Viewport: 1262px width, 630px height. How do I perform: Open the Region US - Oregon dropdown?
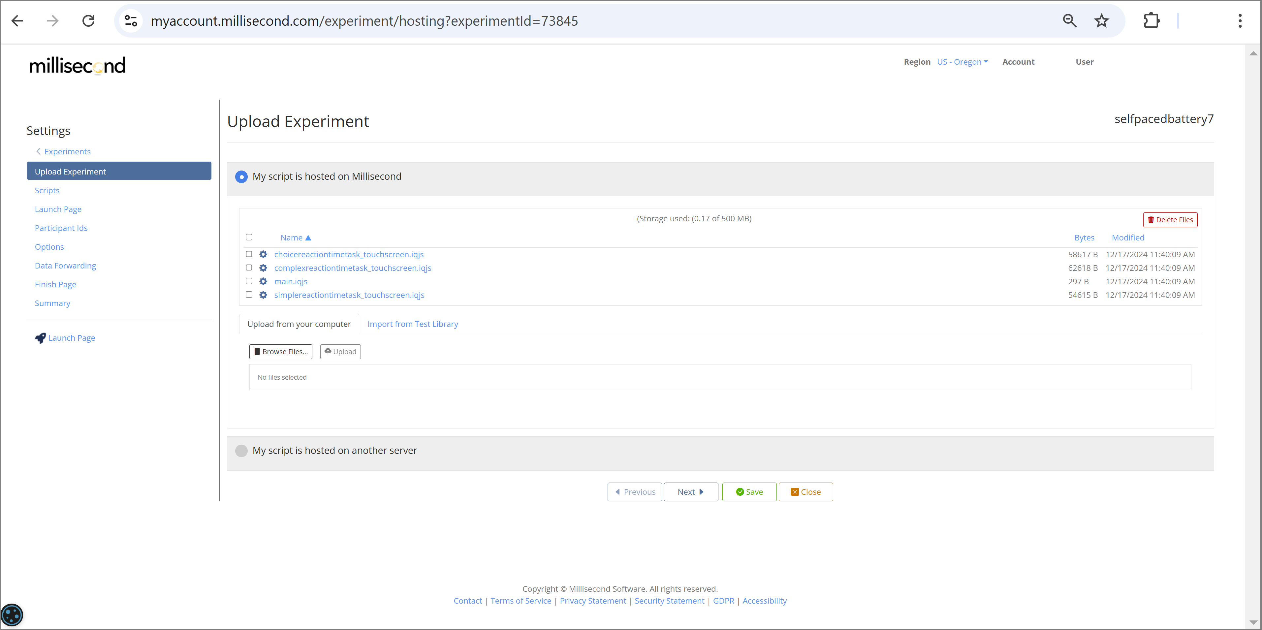962,62
